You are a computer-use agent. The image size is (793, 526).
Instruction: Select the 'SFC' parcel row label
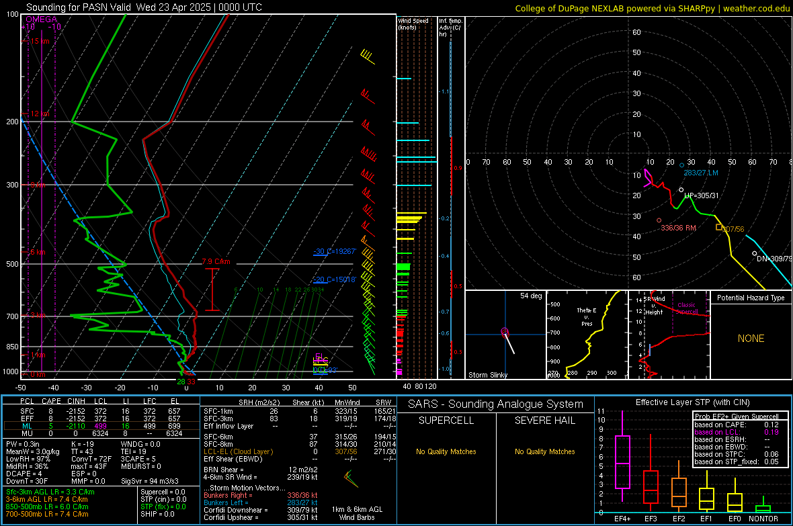[28, 411]
